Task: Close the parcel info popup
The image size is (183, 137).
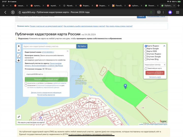Action: tap(67, 51)
